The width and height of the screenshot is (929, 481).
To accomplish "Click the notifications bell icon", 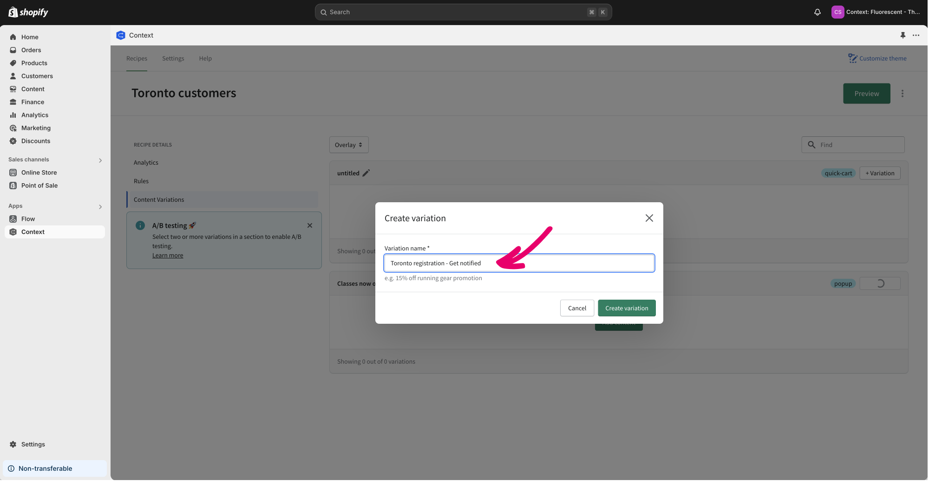I will pyautogui.click(x=817, y=12).
